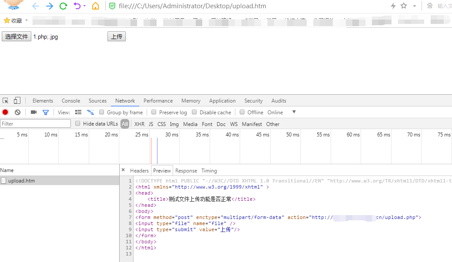Enable screenshot capture in Network panel
The height and width of the screenshot is (262, 452).
[x=33, y=112]
